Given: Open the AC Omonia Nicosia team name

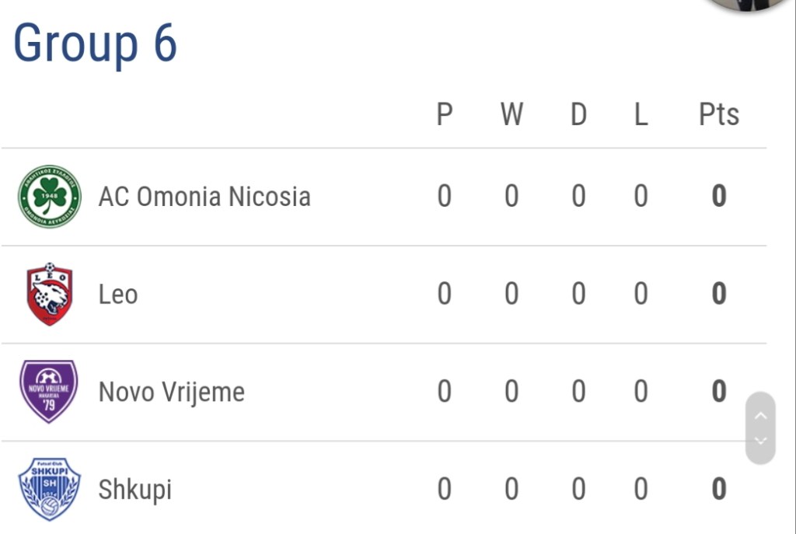Looking at the screenshot, I should coord(204,197).
